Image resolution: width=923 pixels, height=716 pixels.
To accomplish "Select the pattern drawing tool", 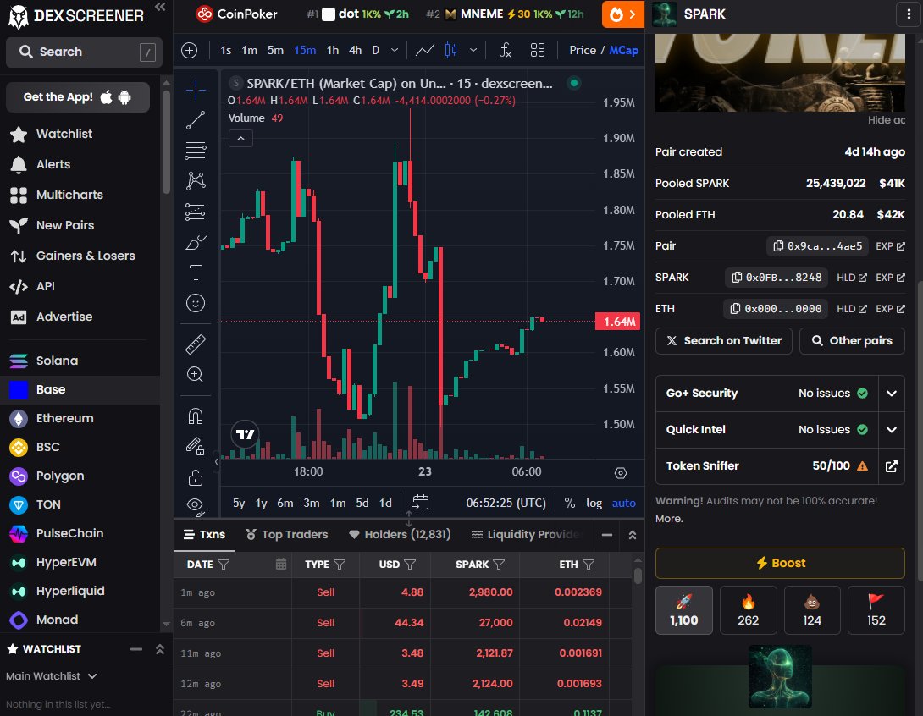I will (196, 180).
